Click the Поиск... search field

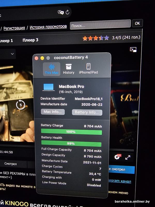100,24
